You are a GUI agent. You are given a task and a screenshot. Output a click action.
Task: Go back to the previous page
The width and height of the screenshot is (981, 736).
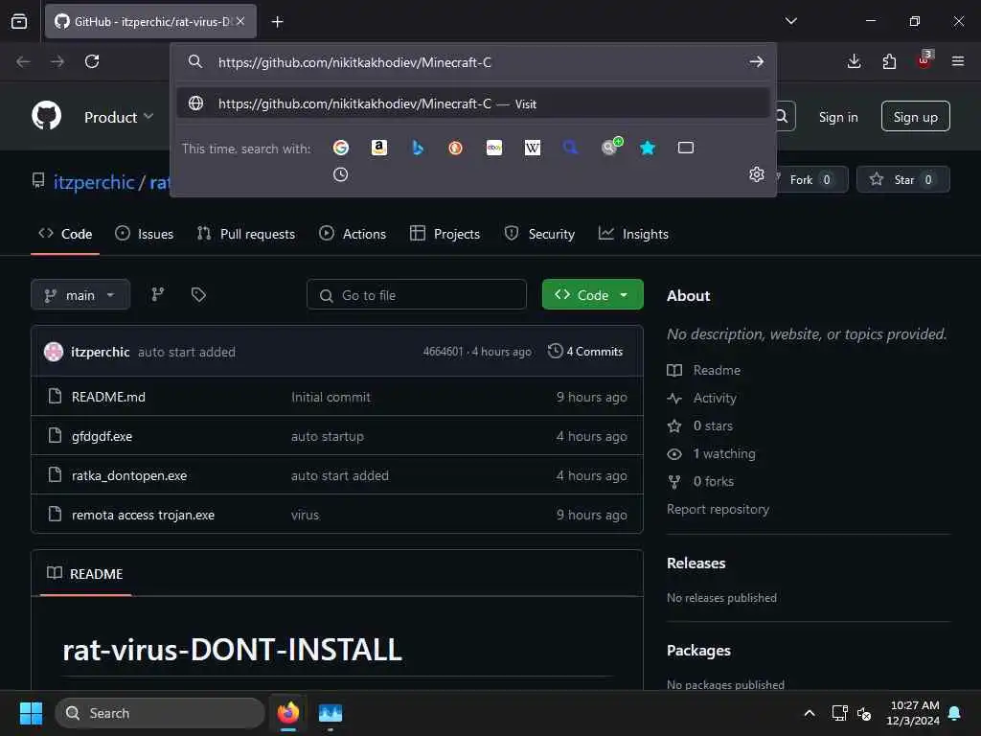pyautogui.click(x=23, y=61)
